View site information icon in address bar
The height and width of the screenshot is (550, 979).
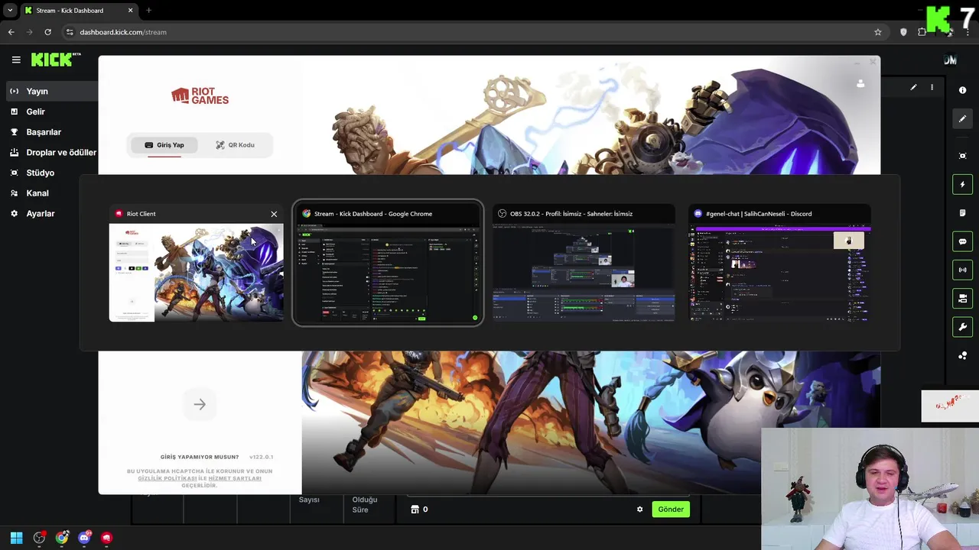tap(70, 32)
